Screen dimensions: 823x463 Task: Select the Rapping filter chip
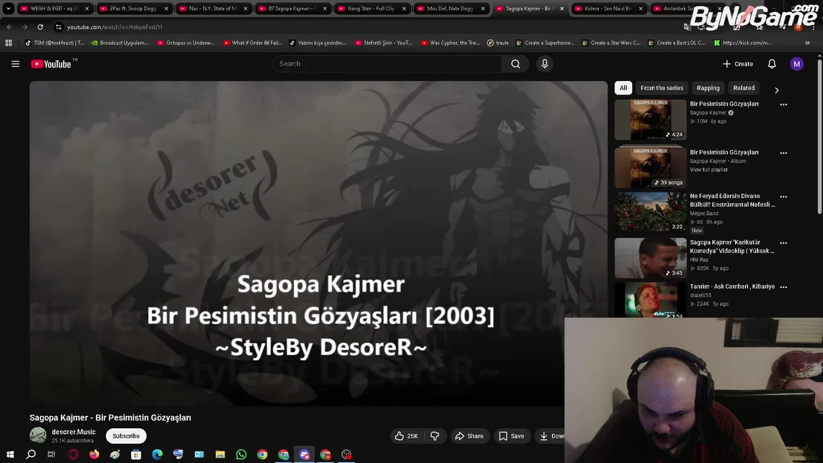tap(708, 88)
